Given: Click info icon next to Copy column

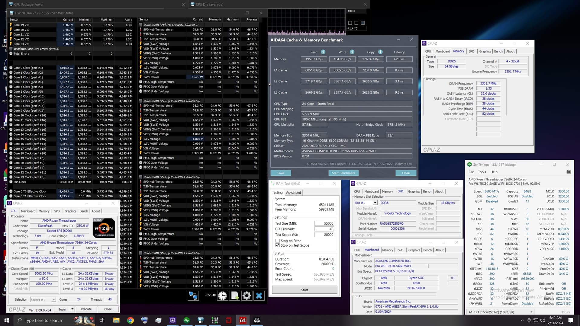Looking at the screenshot, I should pos(380,52).
